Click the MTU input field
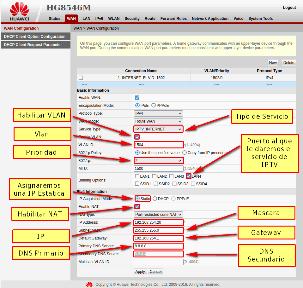This screenshot has width=303, height=288. (159, 169)
